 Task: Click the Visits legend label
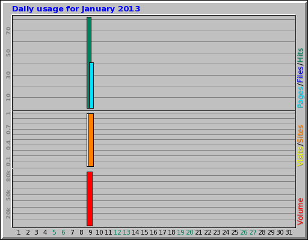coord(300,157)
